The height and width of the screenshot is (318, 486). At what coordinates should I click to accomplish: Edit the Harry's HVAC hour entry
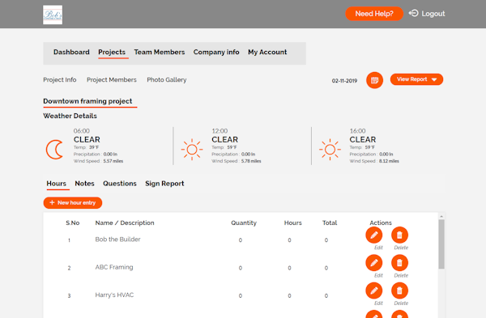pyautogui.click(x=373, y=290)
